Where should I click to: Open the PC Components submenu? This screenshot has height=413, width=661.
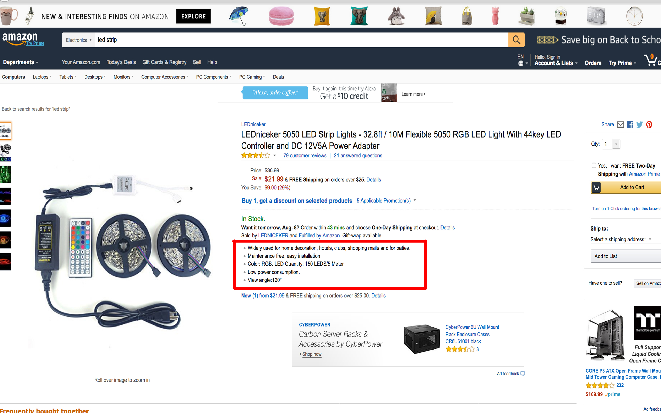(x=213, y=77)
